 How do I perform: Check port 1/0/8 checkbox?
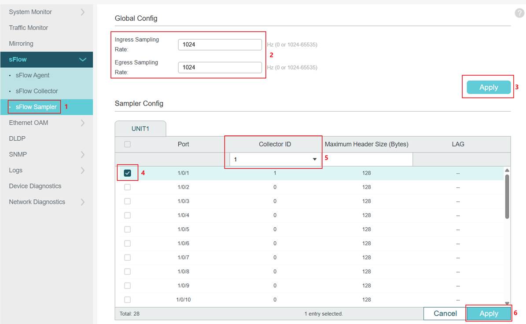[x=128, y=272]
